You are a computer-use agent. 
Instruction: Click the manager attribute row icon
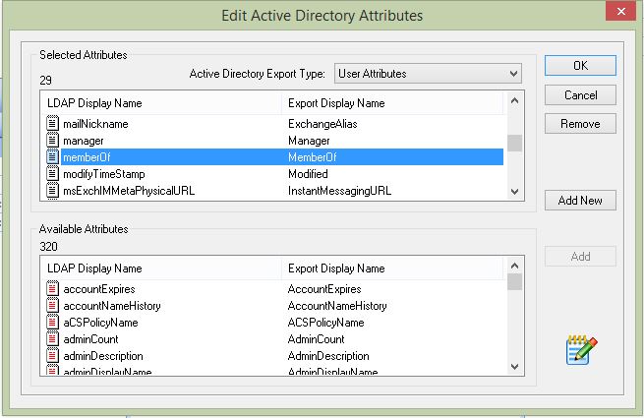click(52, 141)
